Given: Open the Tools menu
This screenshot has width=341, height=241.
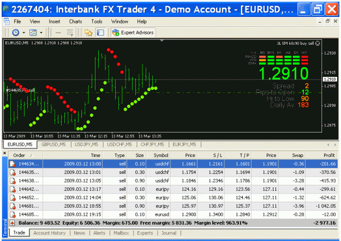Looking at the screenshot, I should [x=97, y=21].
